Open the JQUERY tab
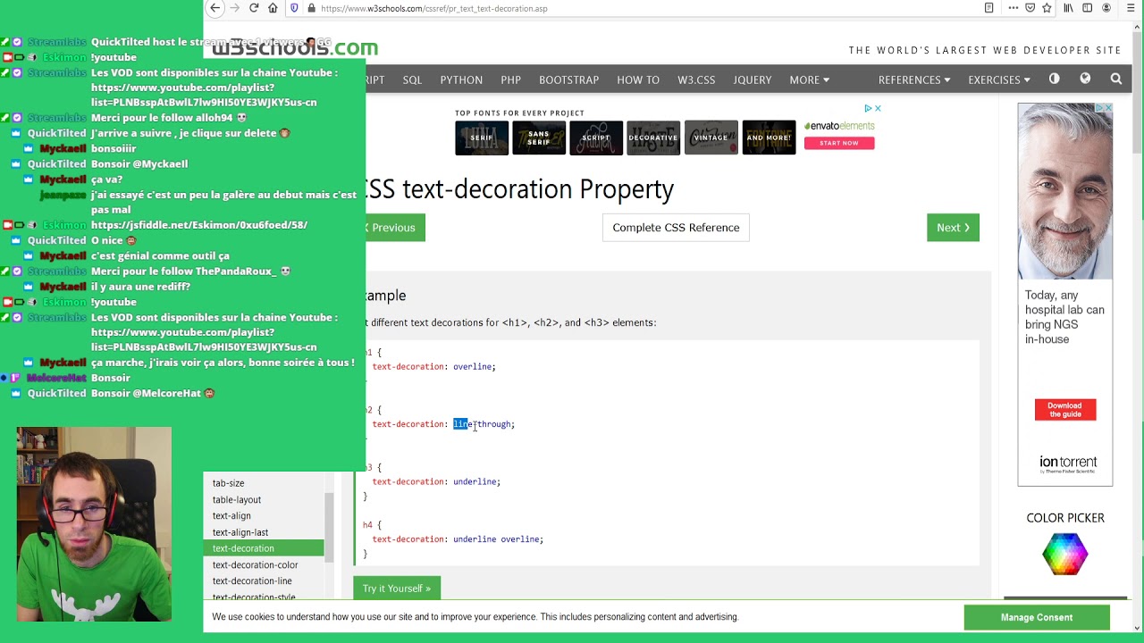The image size is (1144, 643). (x=753, y=79)
